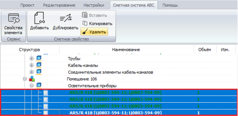Click the last ARS/R 418 row with white text
Screen dimensions: 238x116
[119, 113]
